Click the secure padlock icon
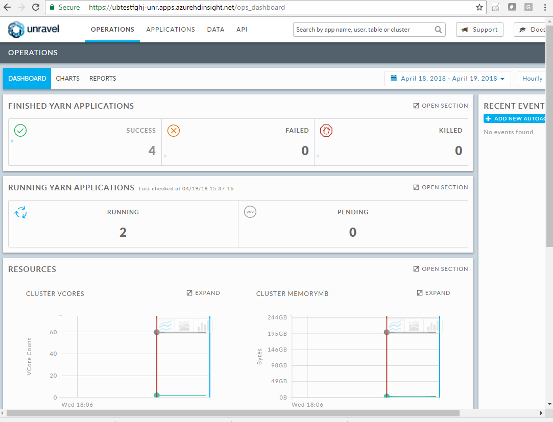This screenshot has height=422, width=553. click(x=52, y=7)
